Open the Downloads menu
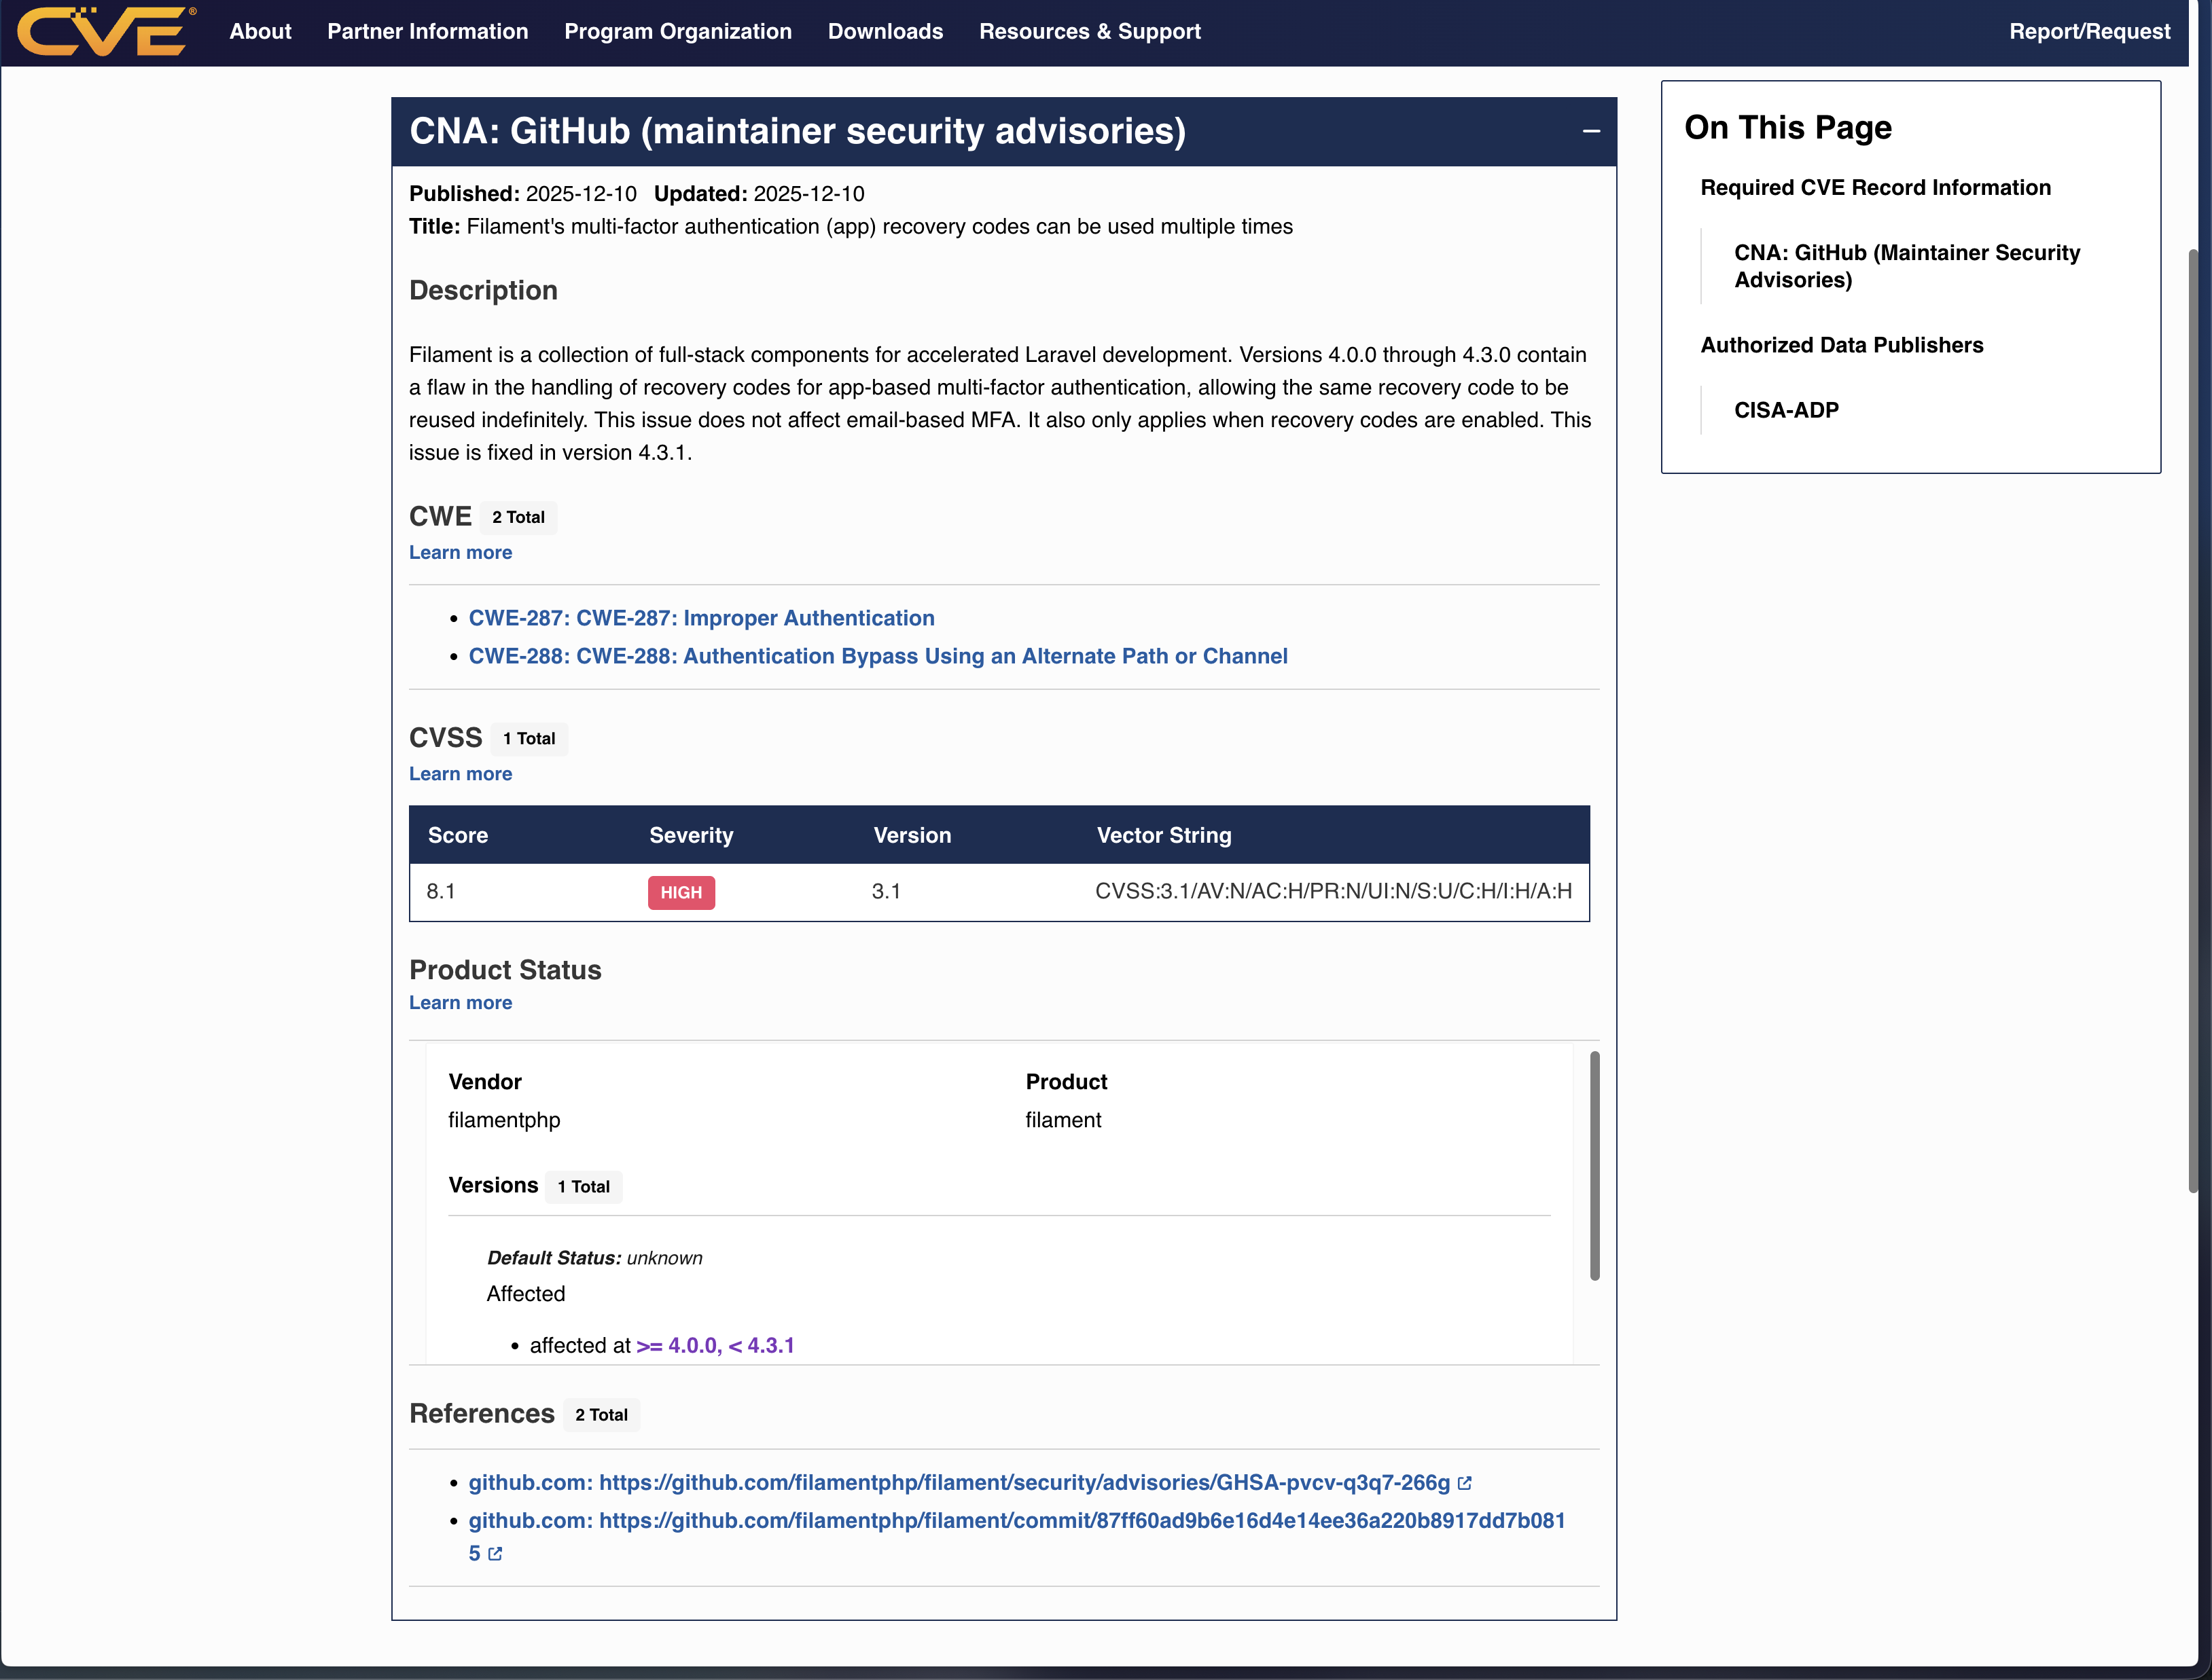Screen dimensions: 2212x1680 pyautogui.click(x=885, y=31)
